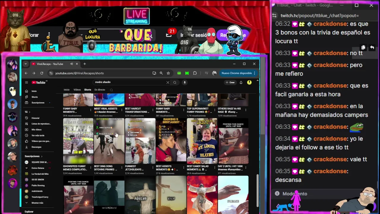The image size is (380, 214).
Task: Search within channel using magnifier icon after En directo
Action: pyautogui.click(x=111, y=90)
